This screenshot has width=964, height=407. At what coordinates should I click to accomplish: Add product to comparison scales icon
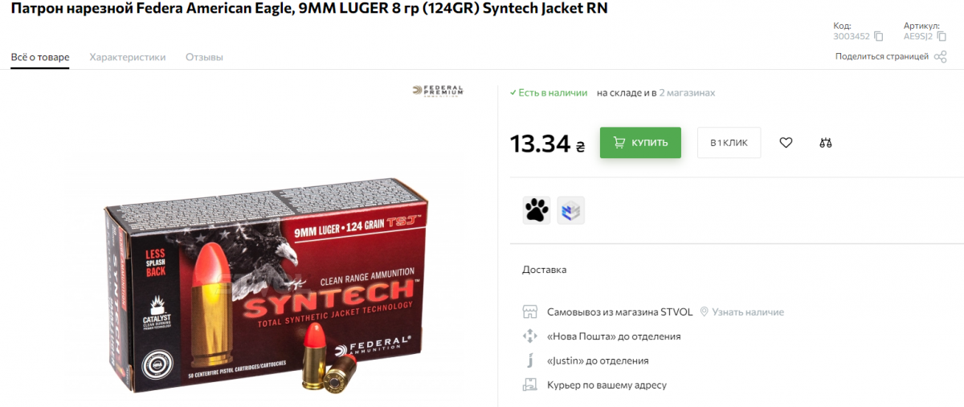826,143
